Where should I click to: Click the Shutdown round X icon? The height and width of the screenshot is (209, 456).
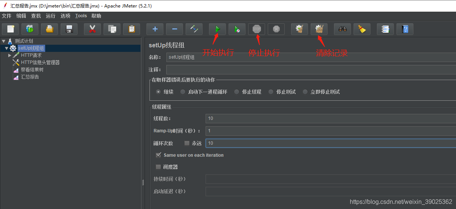pos(276,29)
